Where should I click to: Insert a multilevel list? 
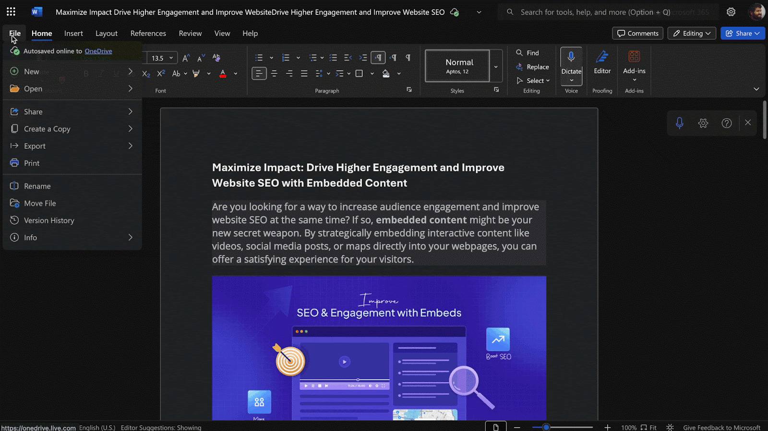tap(313, 58)
